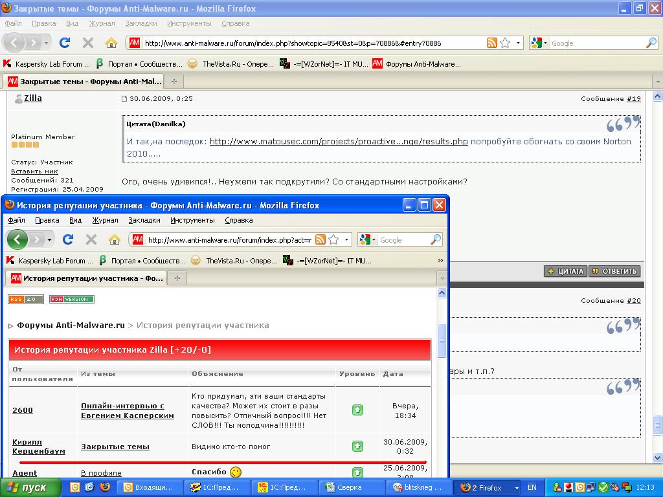Open the Журнал menu in the front window
The height and width of the screenshot is (497, 663).
[106, 220]
